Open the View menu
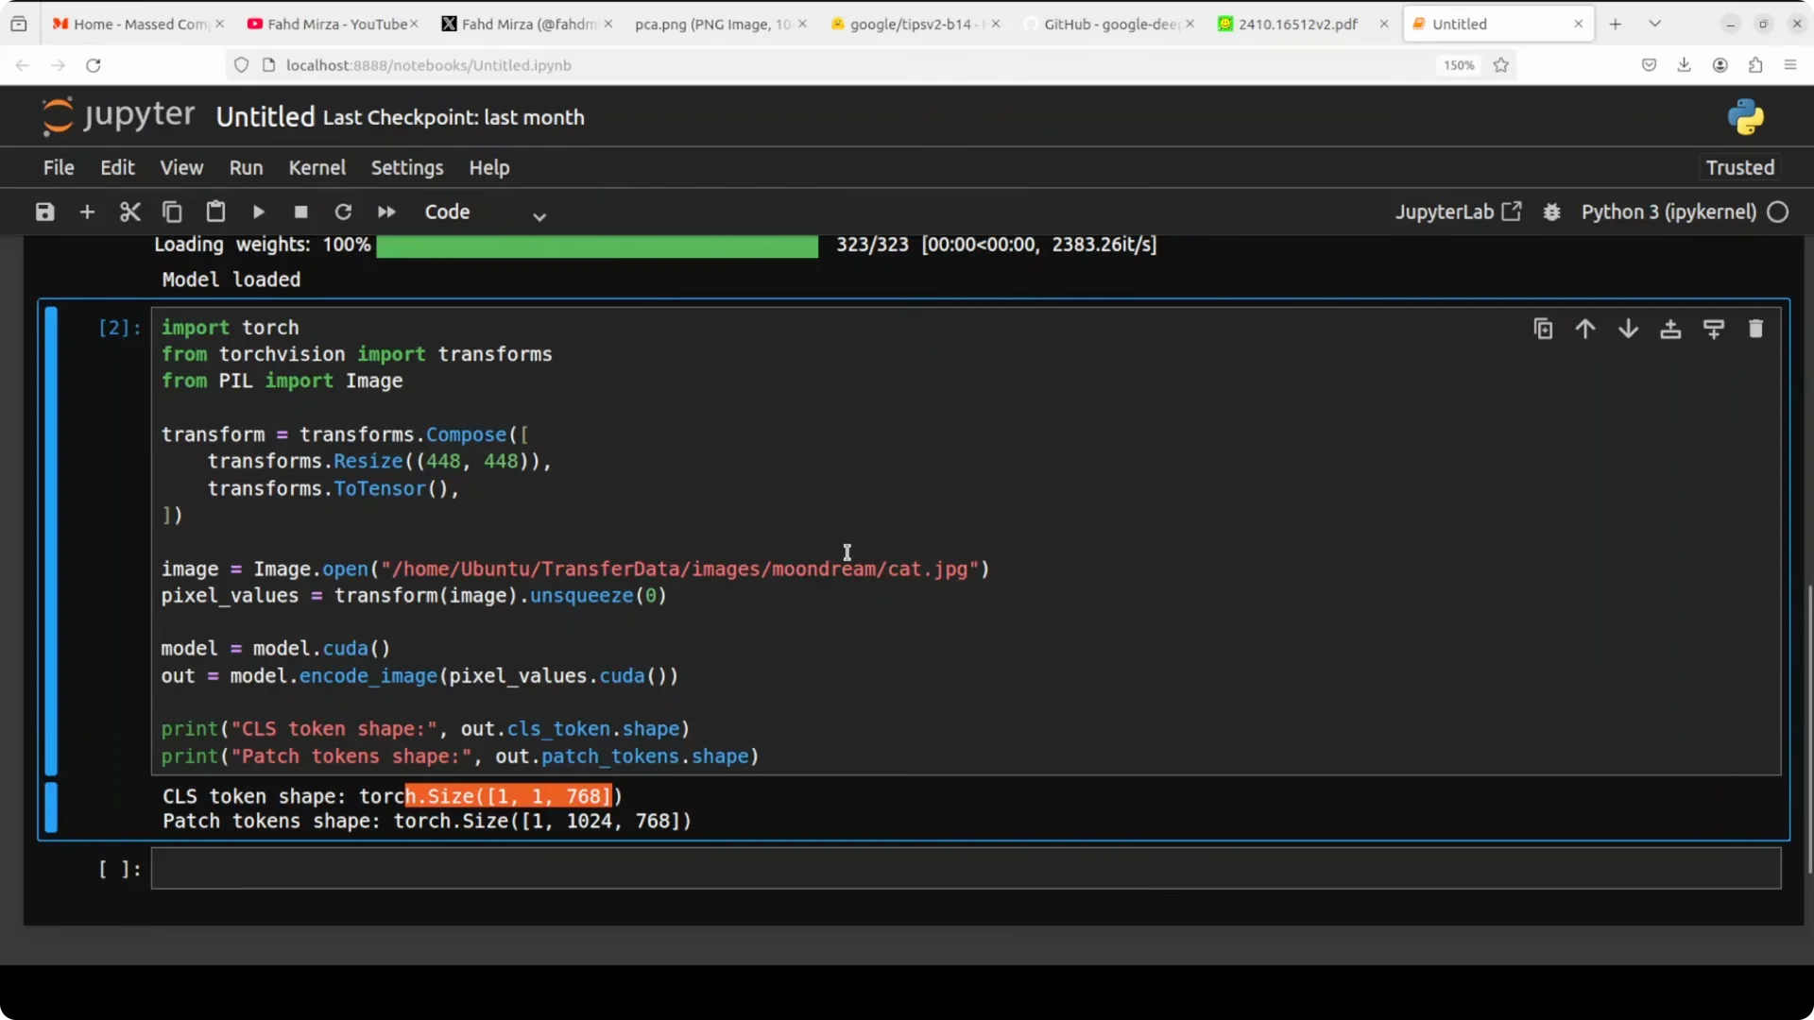Image resolution: width=1814 pixels, height=1020 pixels. tap(181, 167)
